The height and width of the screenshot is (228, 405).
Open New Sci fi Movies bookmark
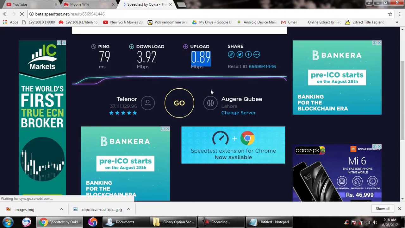pos(123,22)
